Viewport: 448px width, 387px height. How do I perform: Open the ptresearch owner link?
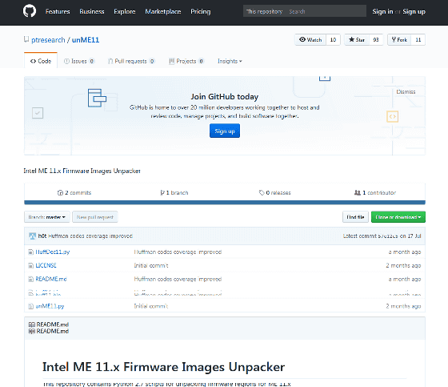(x=48, y=40)
